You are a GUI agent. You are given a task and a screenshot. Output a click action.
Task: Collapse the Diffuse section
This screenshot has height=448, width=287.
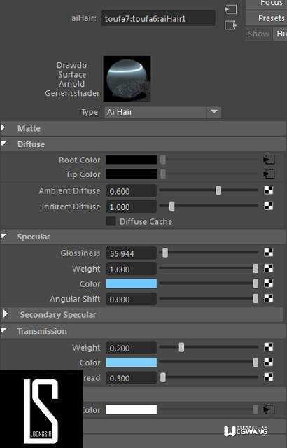click(3, 143)
